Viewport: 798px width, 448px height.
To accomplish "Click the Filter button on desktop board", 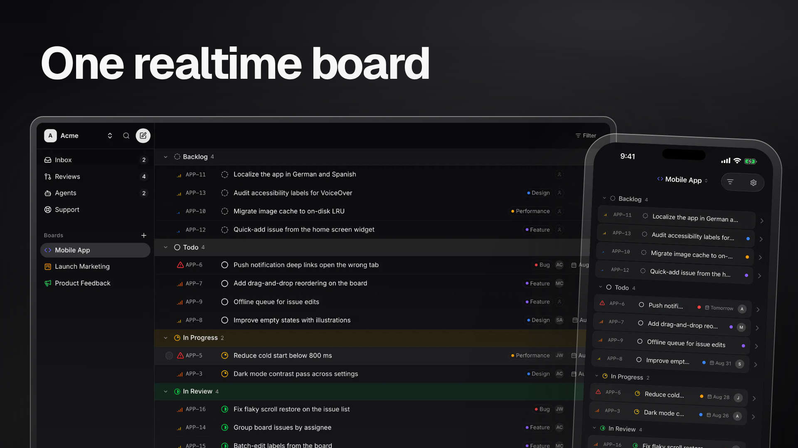I will (x=586, y=136).
